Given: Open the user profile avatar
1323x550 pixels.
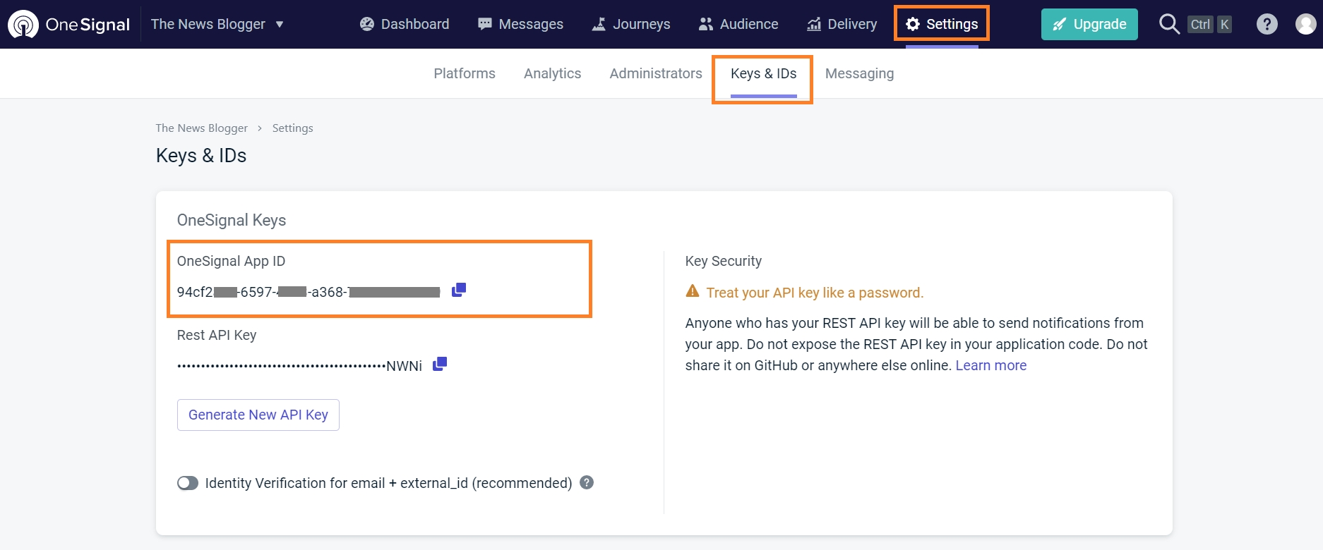Looking at the screenshot, I should tap(1305, 25).
